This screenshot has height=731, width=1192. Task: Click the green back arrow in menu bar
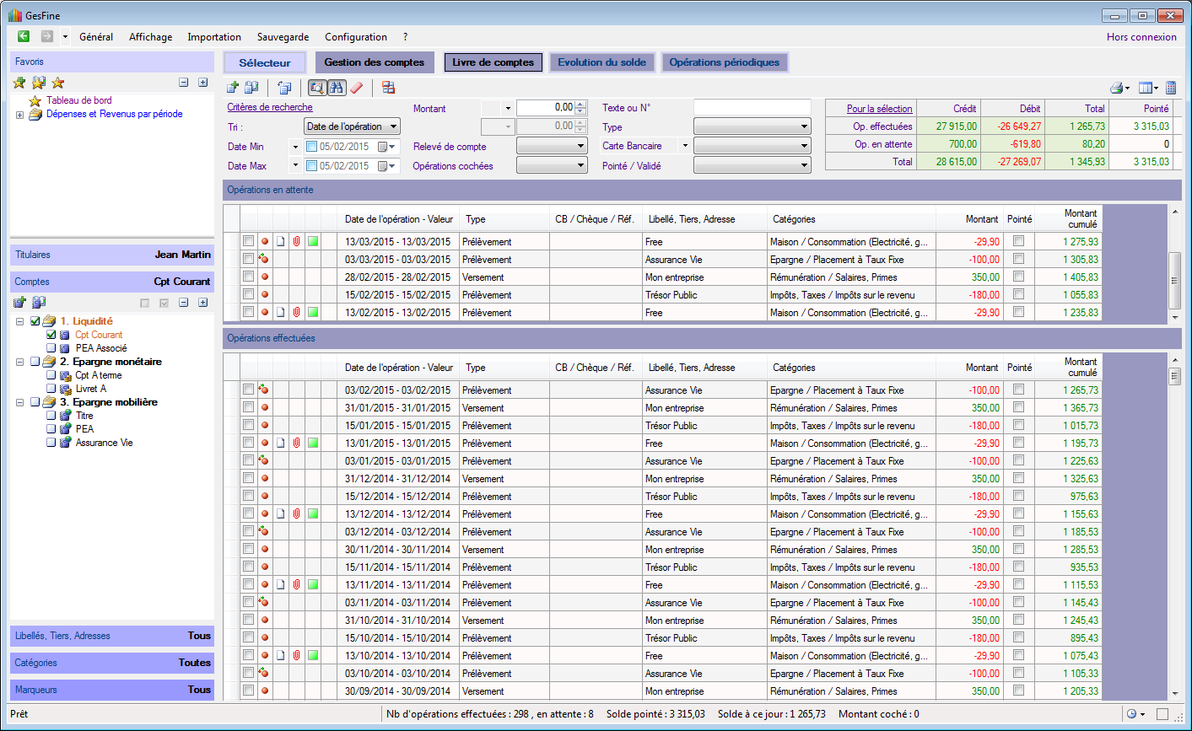[24, 36]
